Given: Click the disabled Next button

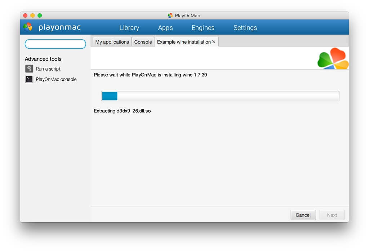Looking at the screenshot, I should (x=332, y=215).
